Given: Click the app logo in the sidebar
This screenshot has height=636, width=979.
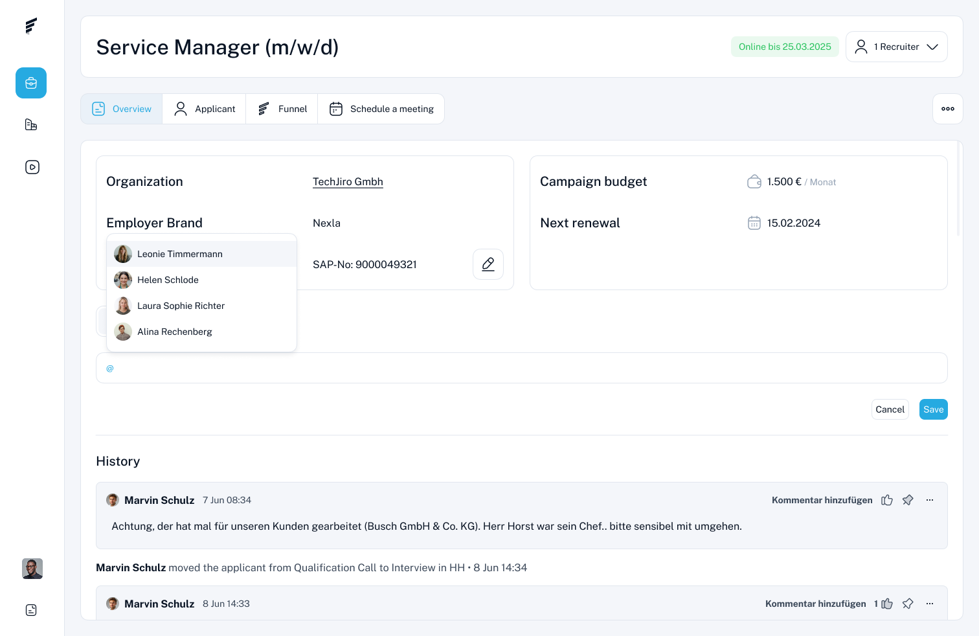Looking at the screenshot, I should coord(31,26).
